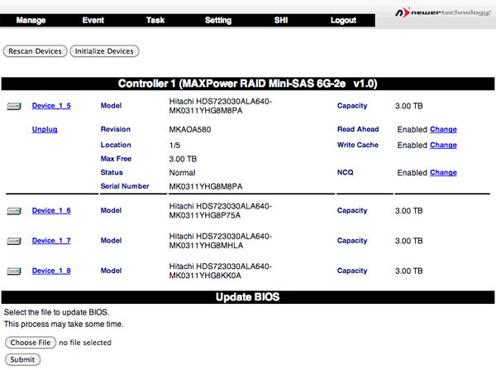Open the Task menu

click(x=155, y=20)
